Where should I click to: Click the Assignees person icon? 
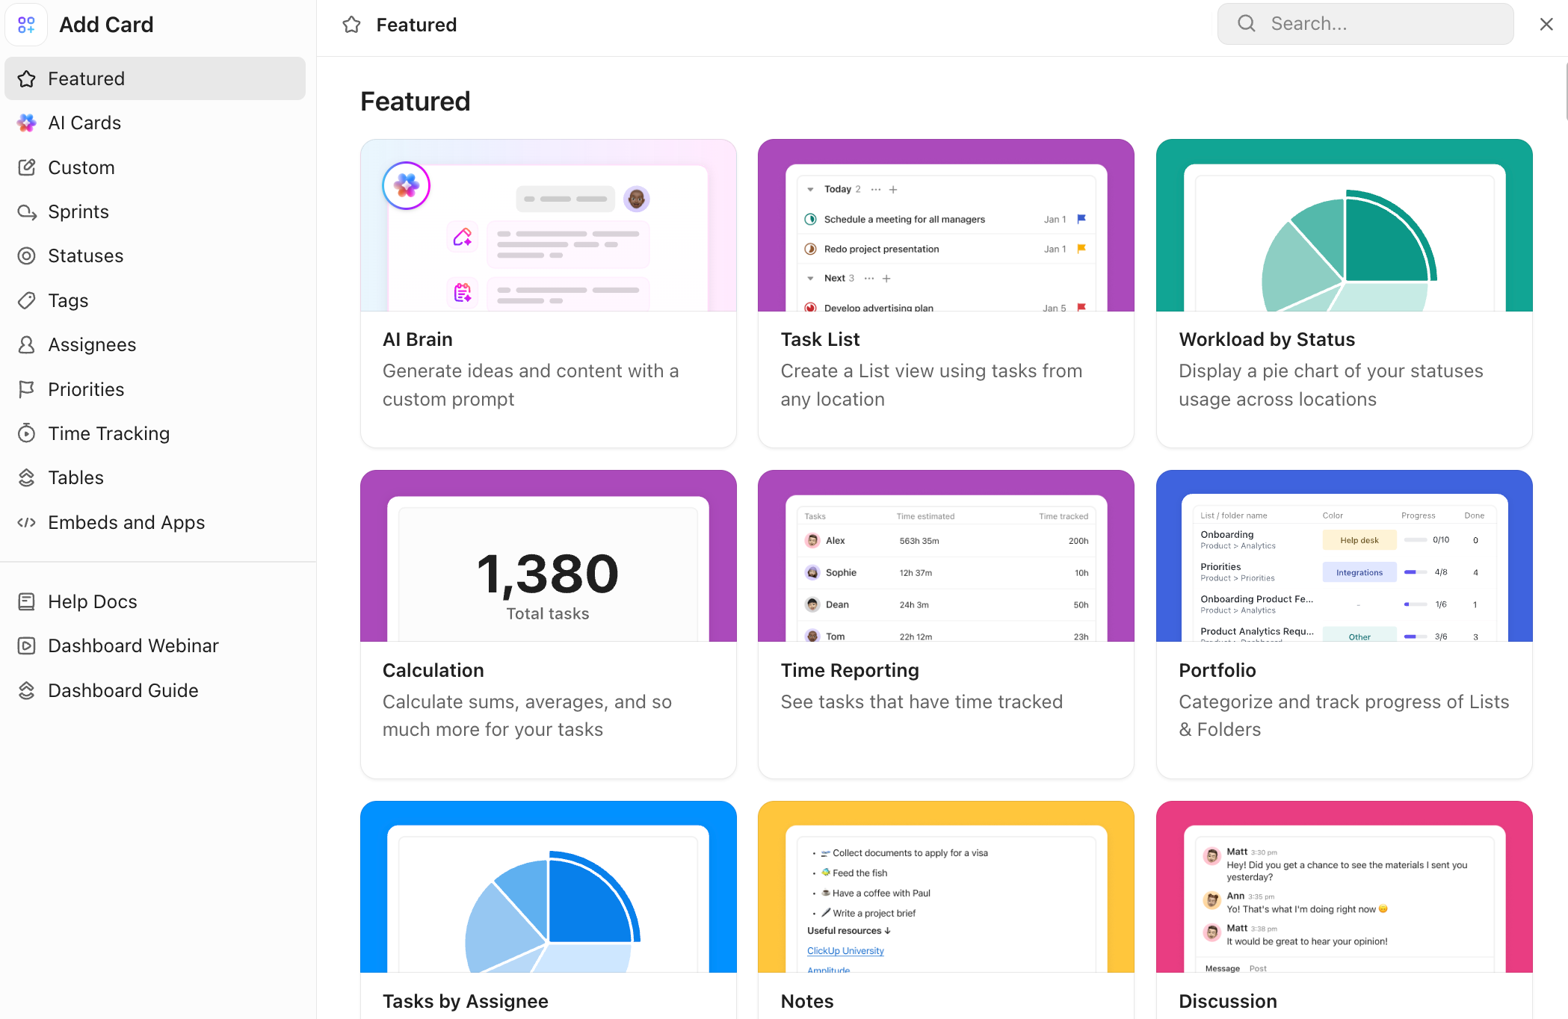pos(27,344)
